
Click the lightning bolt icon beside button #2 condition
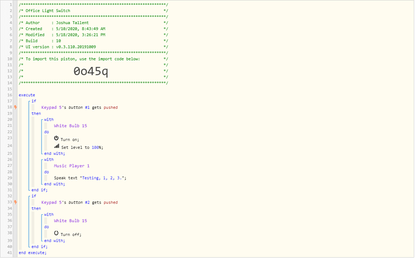[16, 202]
